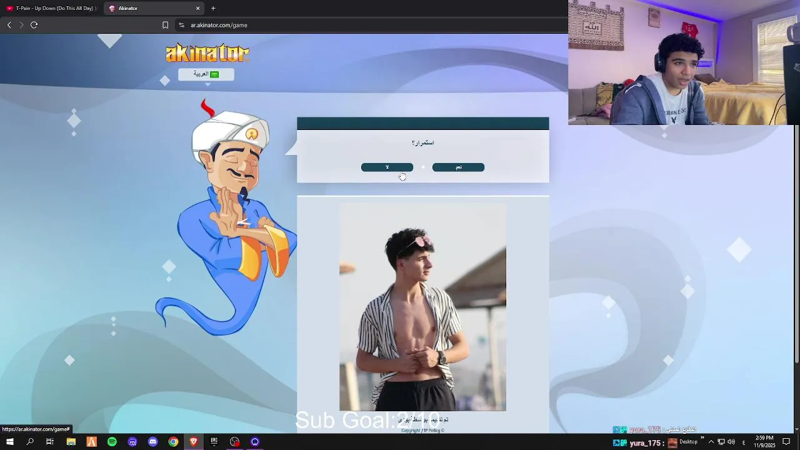The width and height of the screenshot is (800, 450).
Task: Click the Brave browser taskbar icon
Action: pos(194,442)
